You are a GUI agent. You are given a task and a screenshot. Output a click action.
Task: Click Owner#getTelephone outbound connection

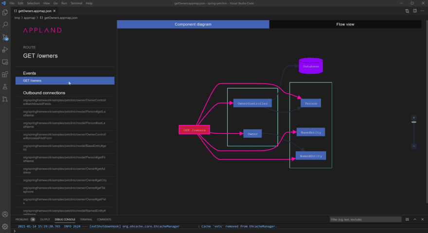click(x=65, y=190)
